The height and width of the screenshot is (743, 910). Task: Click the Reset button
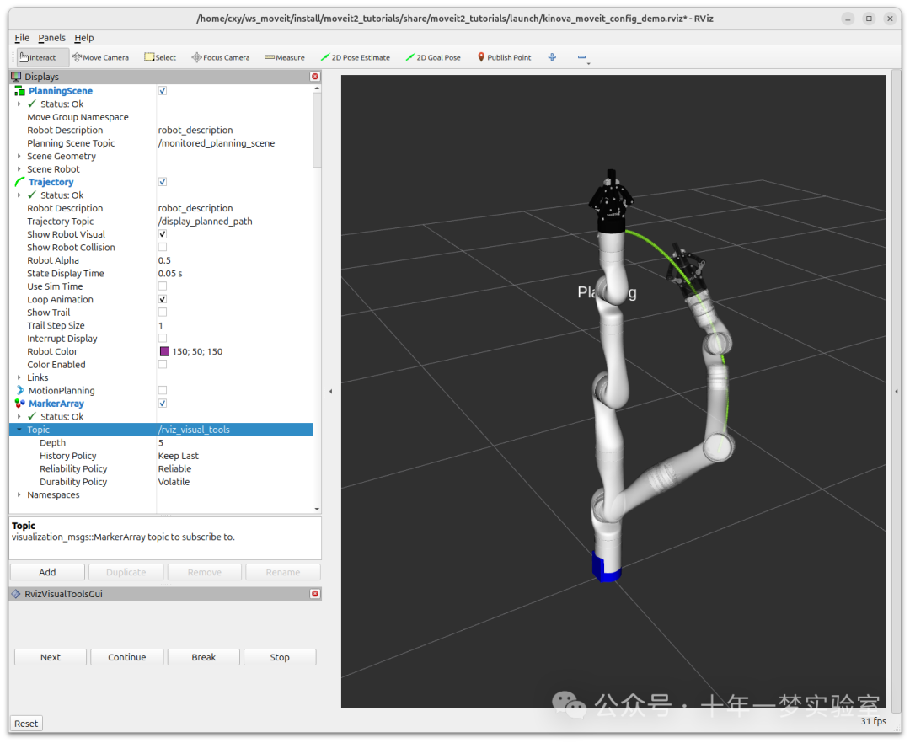[x=26, y=724]
